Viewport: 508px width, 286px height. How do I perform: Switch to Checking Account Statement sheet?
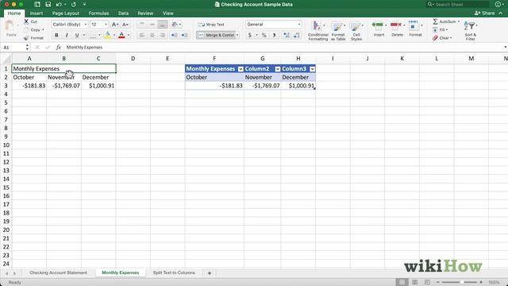coord(58,272)
